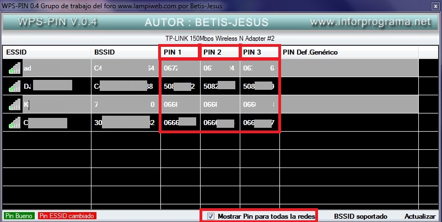This screenshot has height=222, width=442.
Task: Click the 'BSSID soportado' label
Action: (x=360, y=216)
